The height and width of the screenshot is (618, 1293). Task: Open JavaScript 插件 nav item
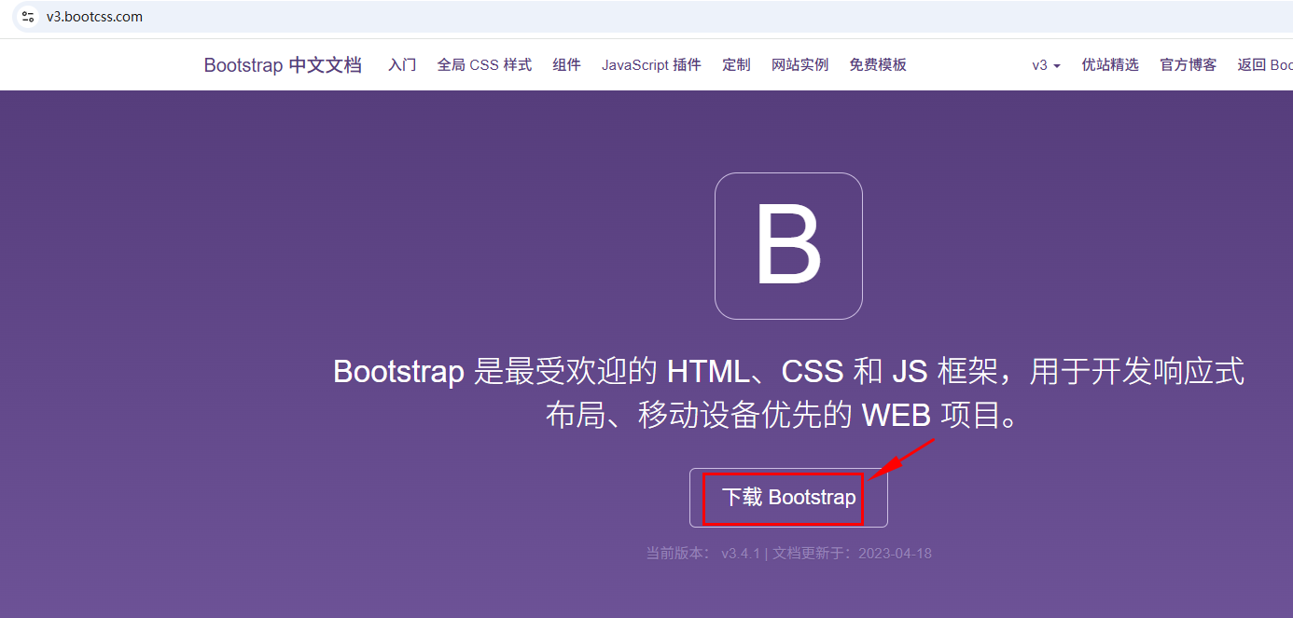pyautogui.click(x=651, y=65)
